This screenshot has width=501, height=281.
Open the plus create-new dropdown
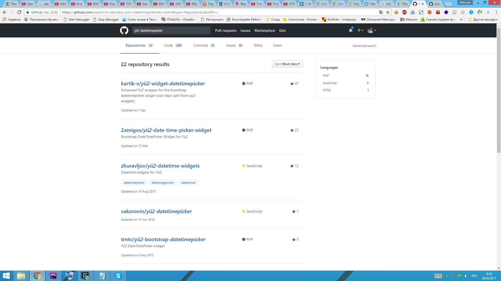(x=360, y=30)
